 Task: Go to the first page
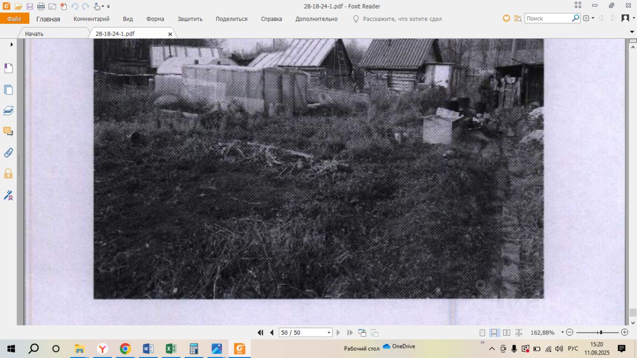tap(260, 333)
